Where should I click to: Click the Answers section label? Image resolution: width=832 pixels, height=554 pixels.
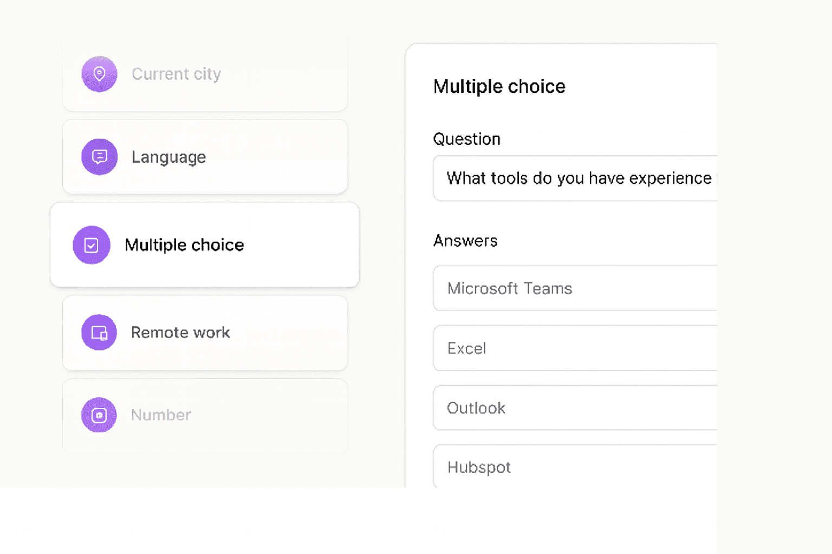[465, 241]
